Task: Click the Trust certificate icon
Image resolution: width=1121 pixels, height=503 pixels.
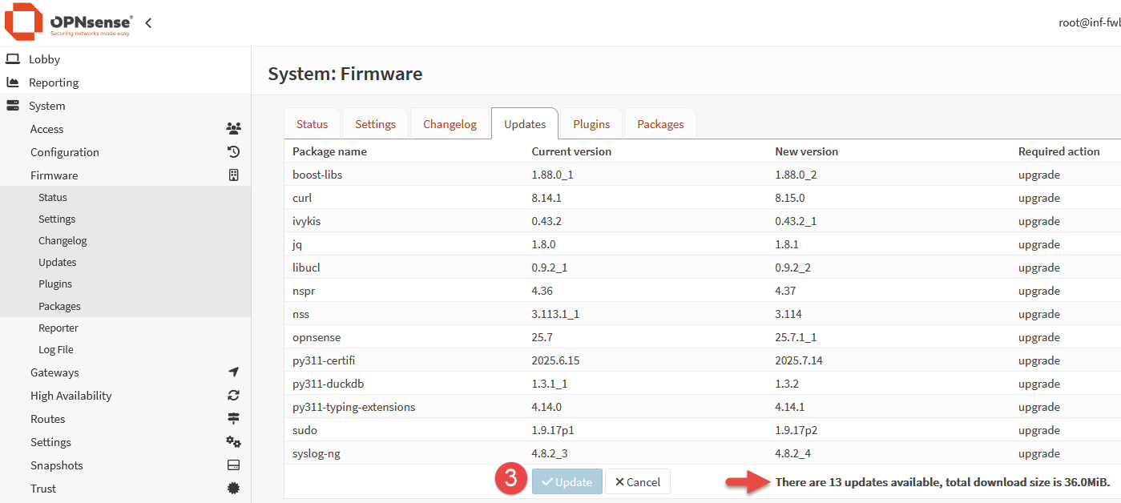Action: (x=233, y=489)
